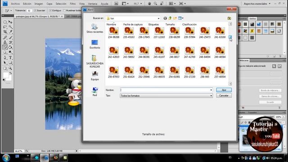288x162 pixels.
Task: Select the Elliptical Marquee tool
Action: [5, 22]
